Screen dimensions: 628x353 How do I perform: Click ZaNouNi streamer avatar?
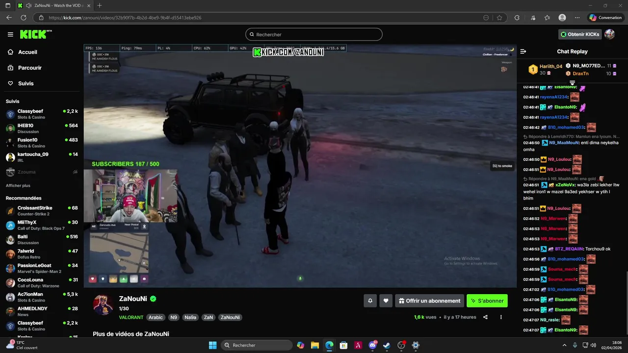point(103,305)
